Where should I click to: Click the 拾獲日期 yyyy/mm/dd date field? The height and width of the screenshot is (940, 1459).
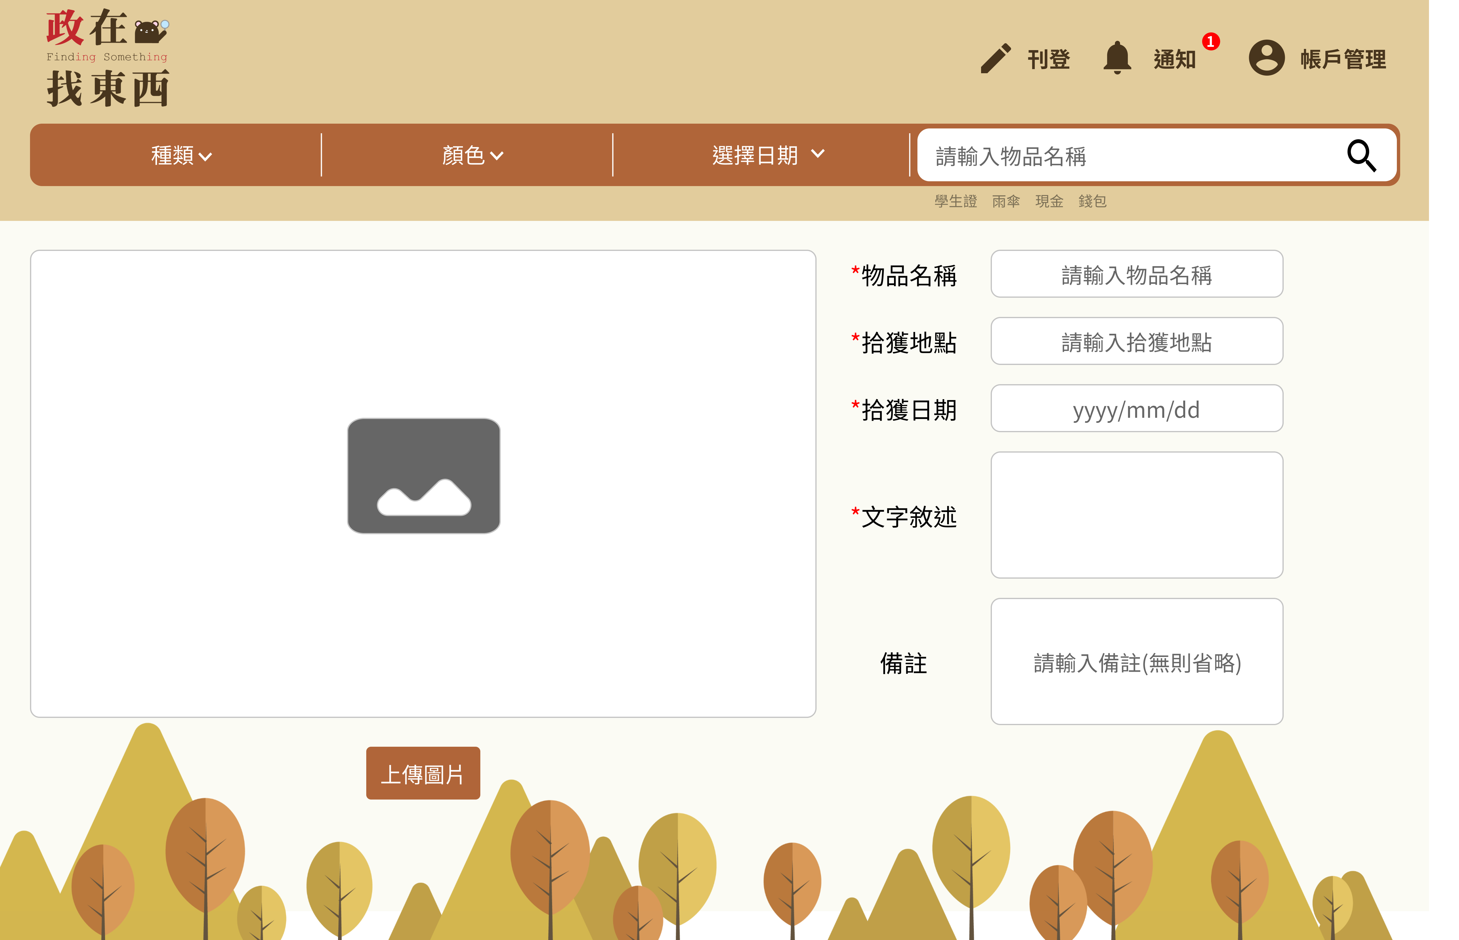tap(1137, 408)
